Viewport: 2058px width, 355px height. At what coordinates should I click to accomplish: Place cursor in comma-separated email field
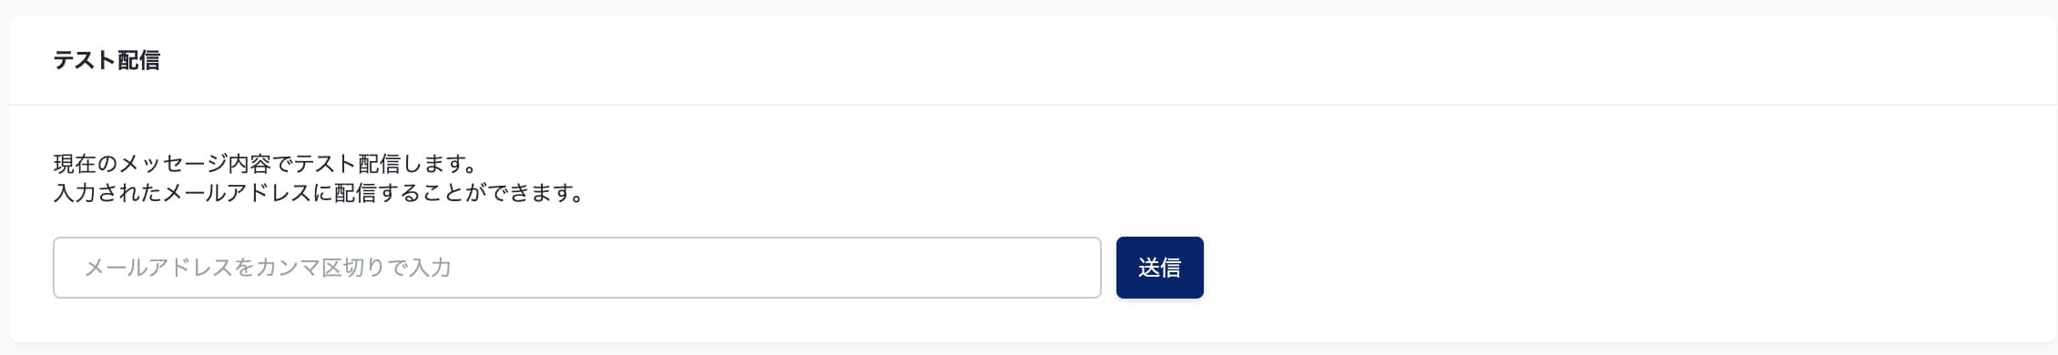577,268
